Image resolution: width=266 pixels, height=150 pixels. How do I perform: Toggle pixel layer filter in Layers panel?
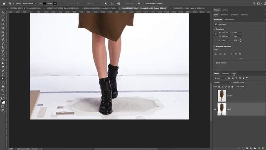coord(229,78)
